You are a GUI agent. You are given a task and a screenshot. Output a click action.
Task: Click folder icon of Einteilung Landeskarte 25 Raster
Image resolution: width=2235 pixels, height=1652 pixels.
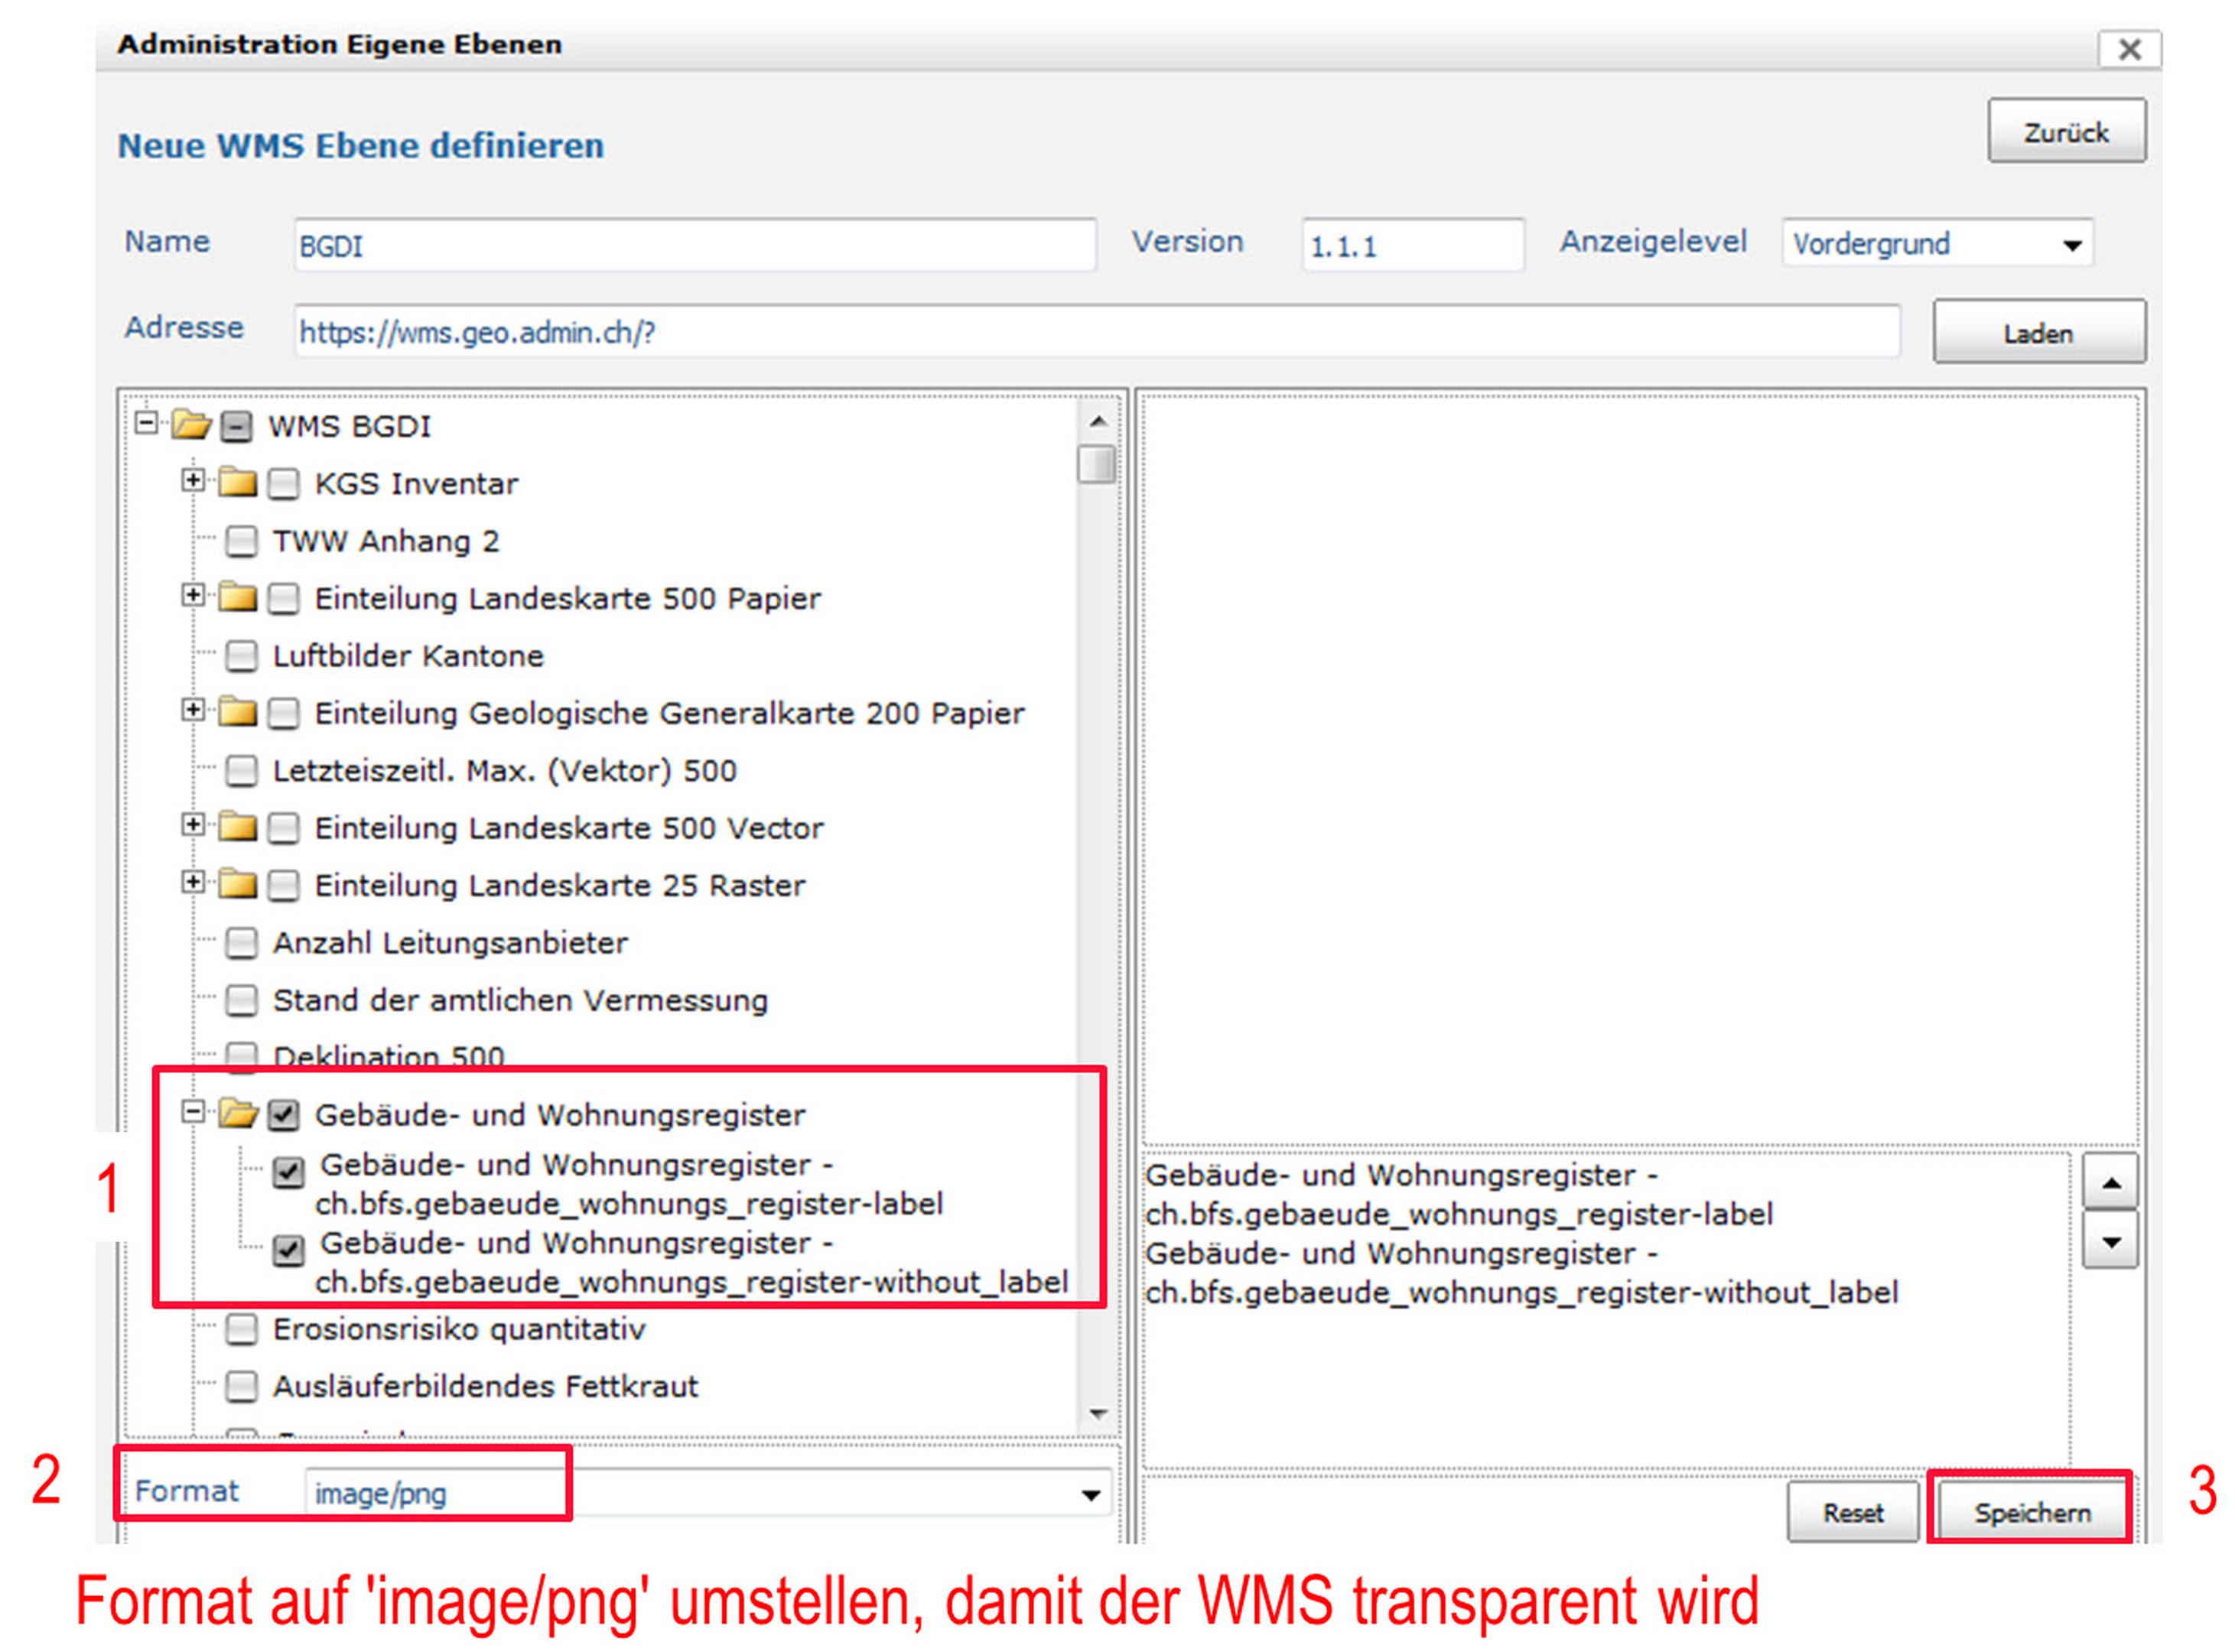click(x=238, y=885)
